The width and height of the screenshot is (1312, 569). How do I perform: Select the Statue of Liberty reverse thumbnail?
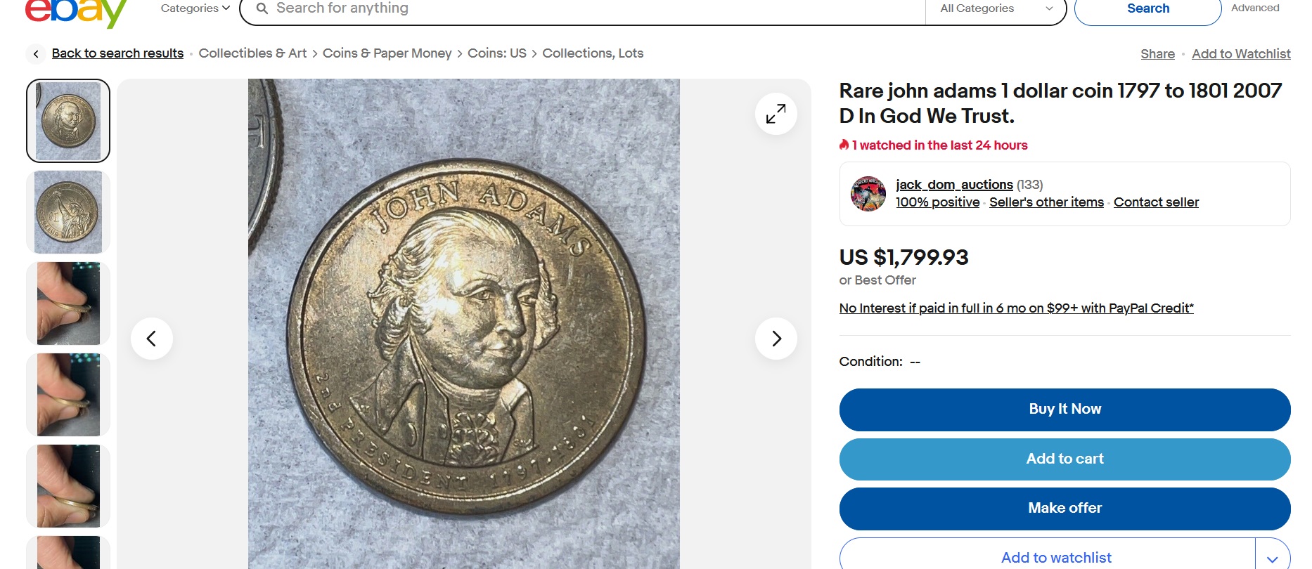[x=68, y=212]
